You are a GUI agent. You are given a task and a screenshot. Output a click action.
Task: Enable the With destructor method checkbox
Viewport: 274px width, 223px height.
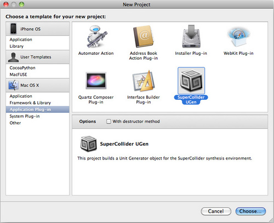[x=109, y=121]
